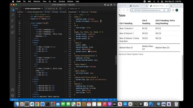Viewport: 193px width, 108px height.
Task: Open the Accounts menu in VS Code activity bar
Action: click(13, 90)
